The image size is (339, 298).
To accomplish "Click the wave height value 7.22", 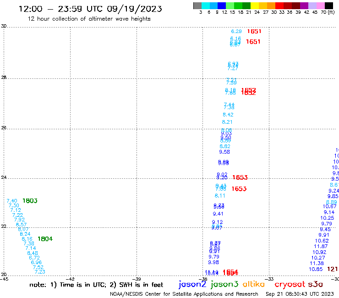I will pyautogui.click(x=17, y=215).
